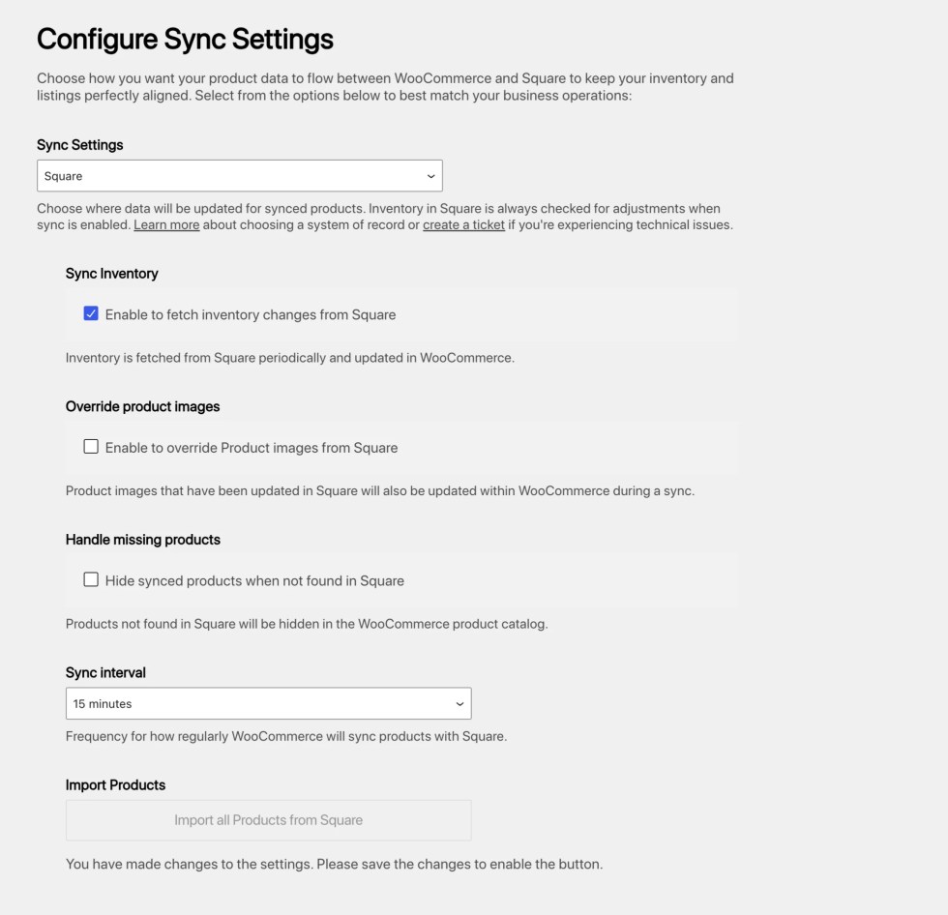Open the Sync Settings dropdown showing Square
The width and height of the screenshot is (948, 915).
pos(240,176)
